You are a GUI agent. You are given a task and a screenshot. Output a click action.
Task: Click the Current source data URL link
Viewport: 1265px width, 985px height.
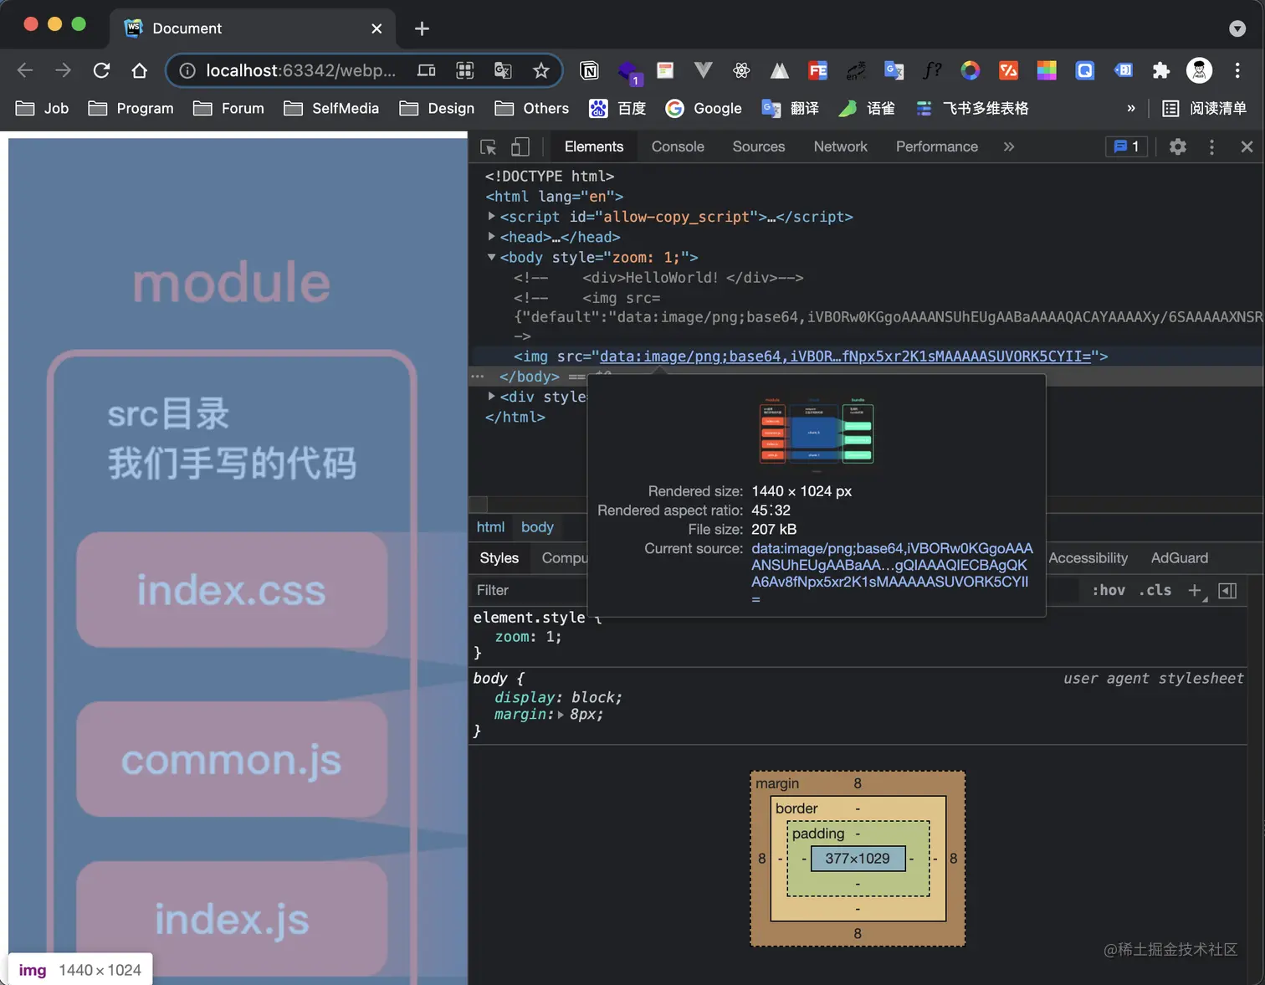892,573
